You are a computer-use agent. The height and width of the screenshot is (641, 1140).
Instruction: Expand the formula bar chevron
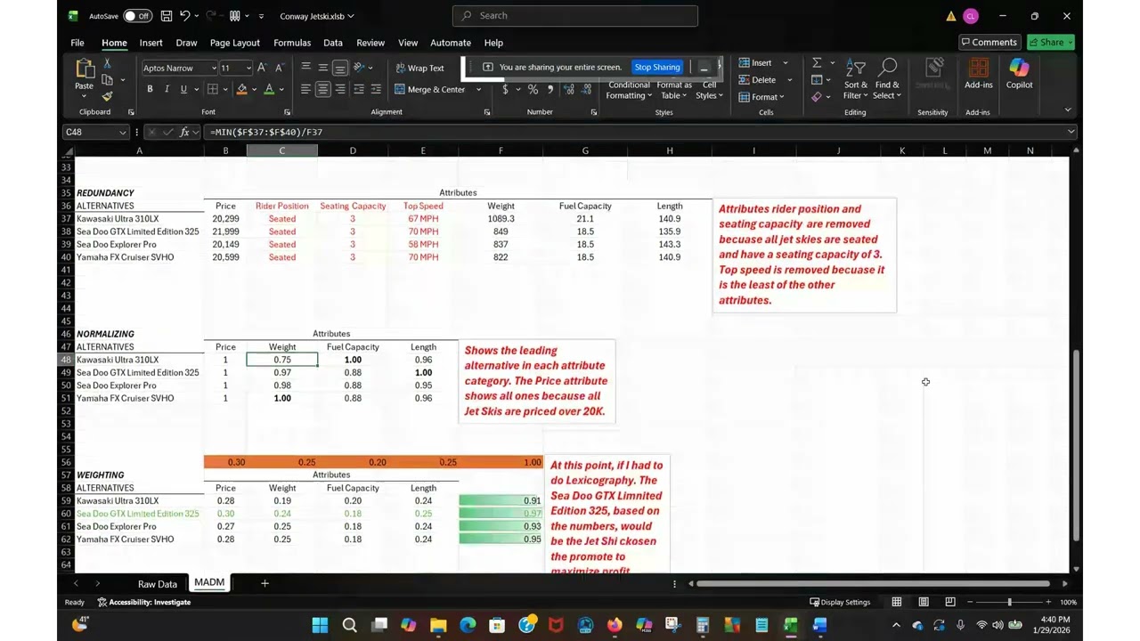(x=1071, y=132)
